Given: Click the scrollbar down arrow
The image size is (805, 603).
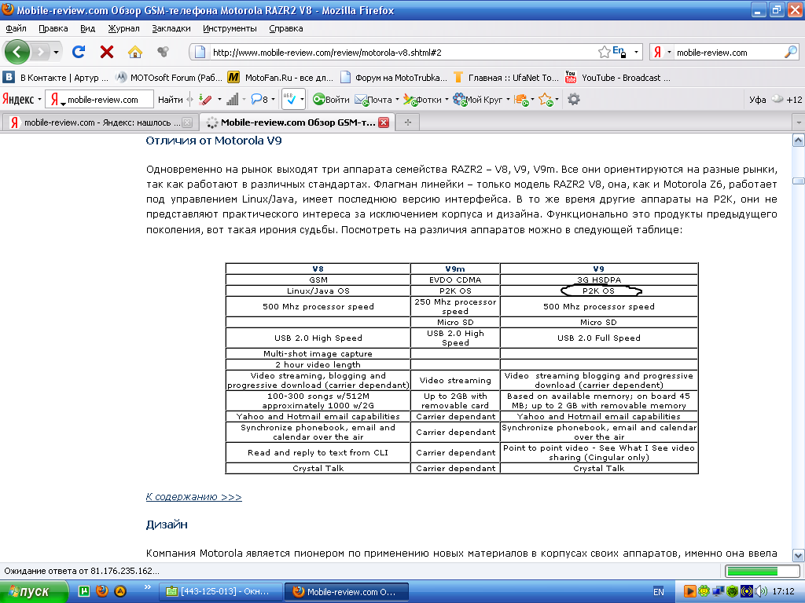Looking at the screenshot, I should point(799,555).
